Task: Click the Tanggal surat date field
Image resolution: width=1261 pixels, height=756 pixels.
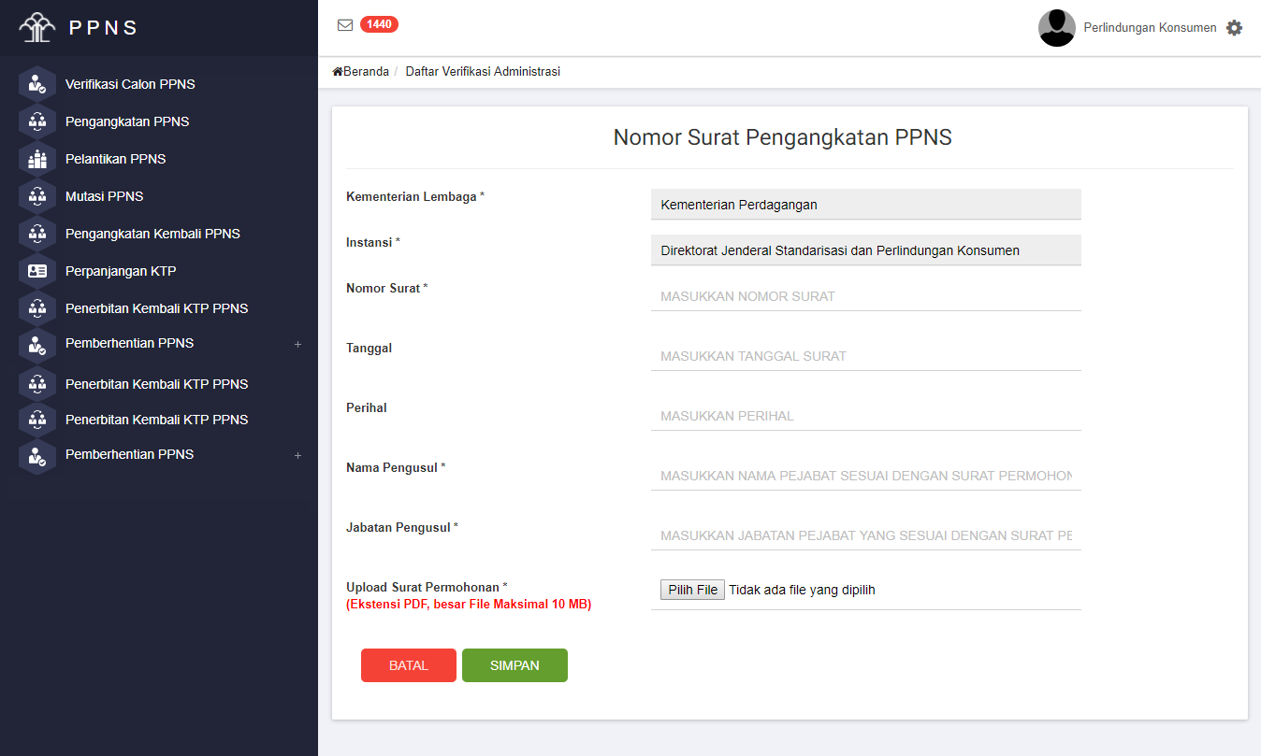Action: (x=865, y=356)
